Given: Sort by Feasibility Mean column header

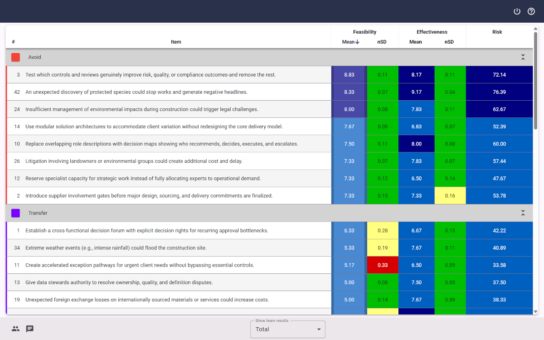Looking at the screenshot, I should tap(350, 42).
